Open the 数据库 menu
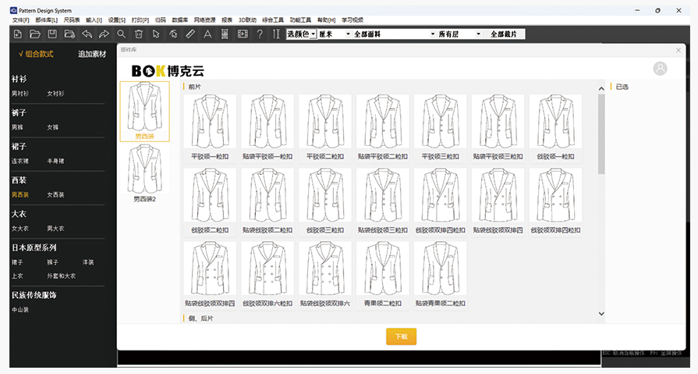The width and height of the screenshot is (698, 374). [179, 20]
